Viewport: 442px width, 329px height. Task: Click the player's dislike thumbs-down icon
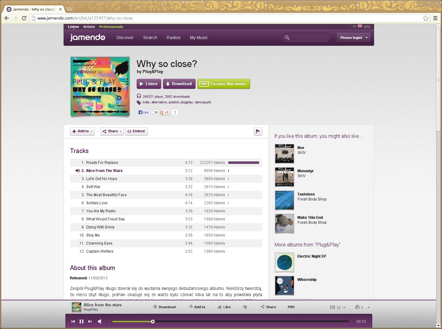tap(245, 307)
